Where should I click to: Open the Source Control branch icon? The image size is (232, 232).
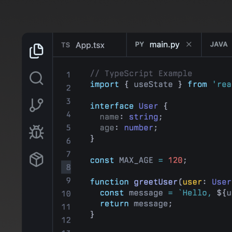[x=36, y=105]
